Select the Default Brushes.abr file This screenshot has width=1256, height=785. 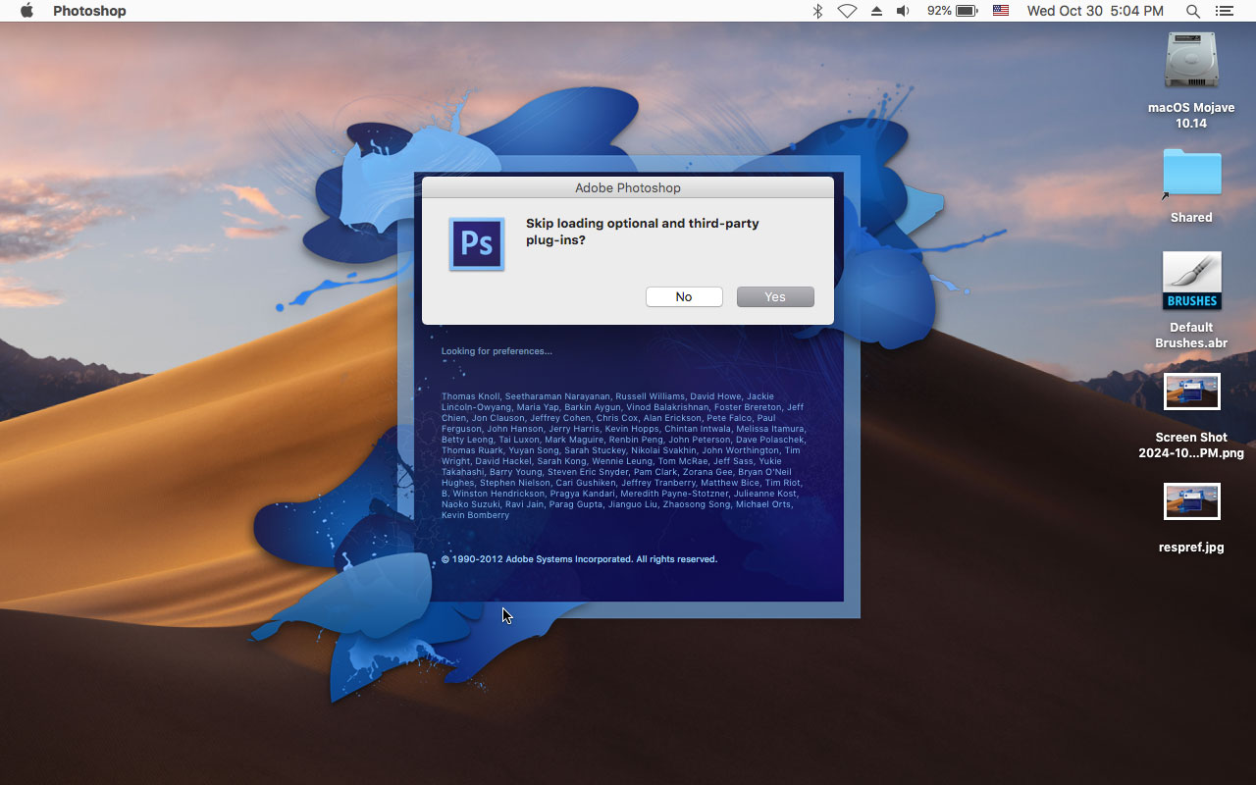pos(1190,283)
